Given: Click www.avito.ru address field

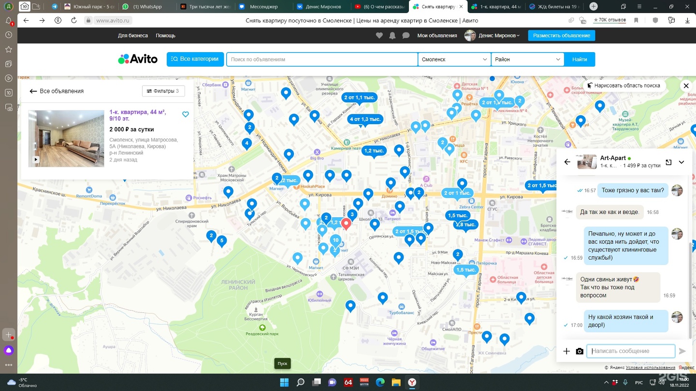Looking at the screenshot, I should point(114,20).
